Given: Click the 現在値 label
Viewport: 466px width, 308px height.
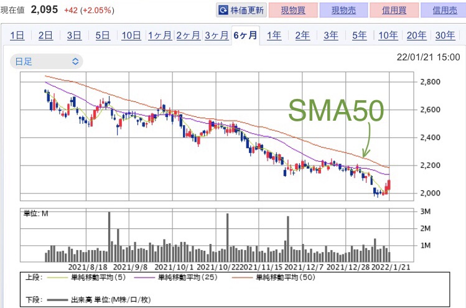Looking at the screenshot, I should (x=12, y=11).
